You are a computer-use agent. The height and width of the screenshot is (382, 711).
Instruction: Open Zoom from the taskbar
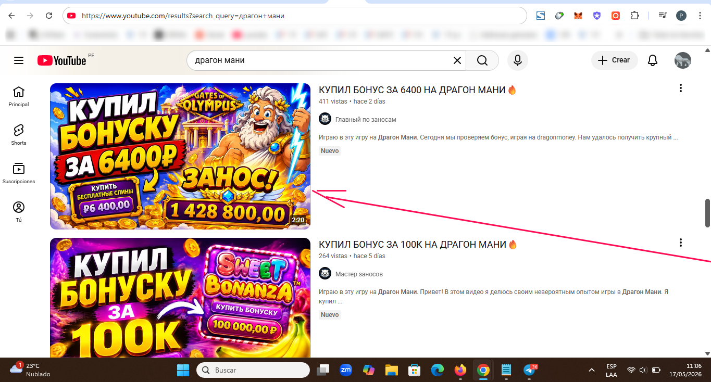(346, 370)
